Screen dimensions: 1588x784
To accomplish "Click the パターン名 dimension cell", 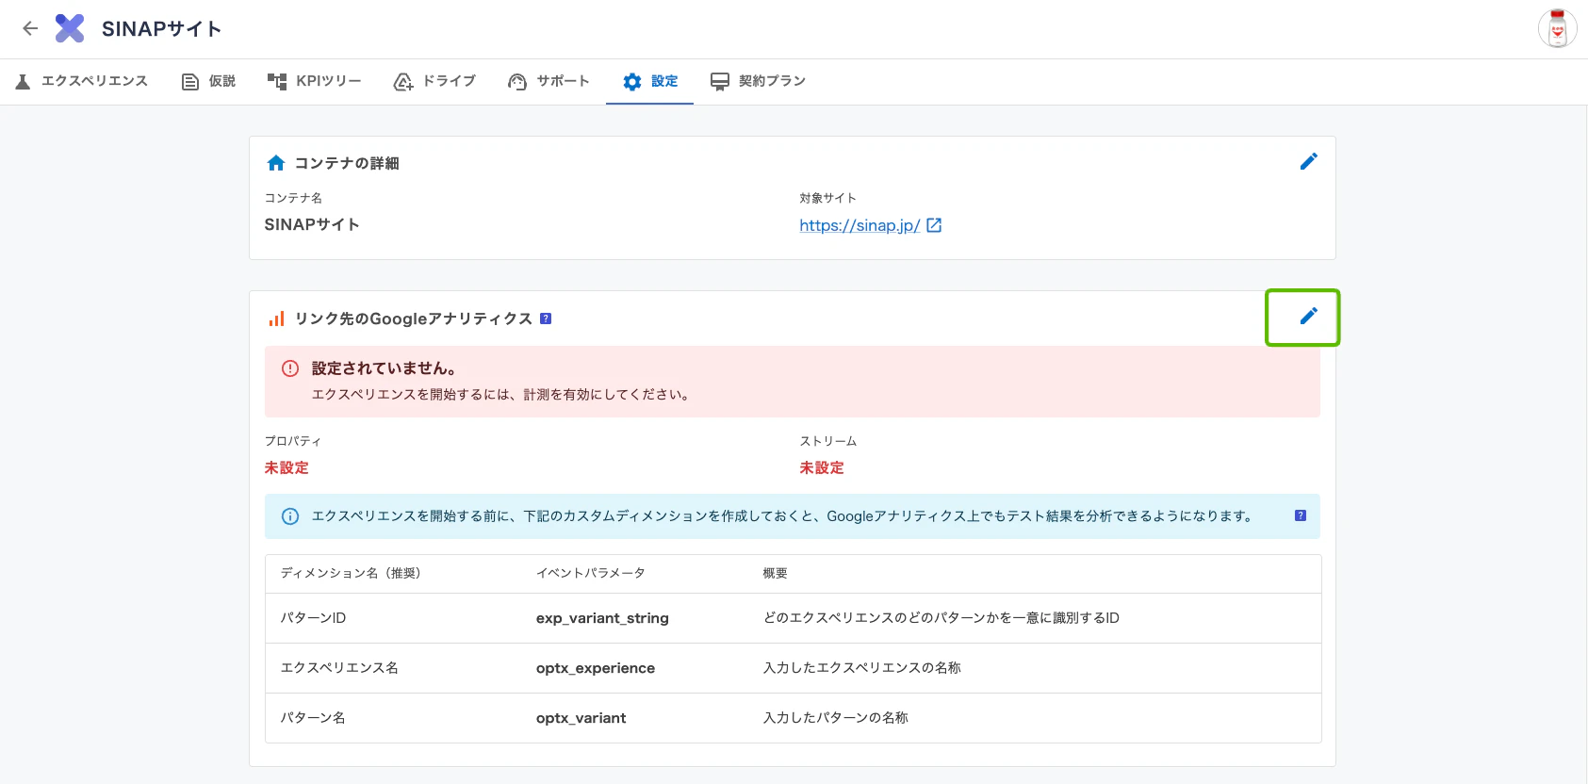I will click(x=313, y=718).
